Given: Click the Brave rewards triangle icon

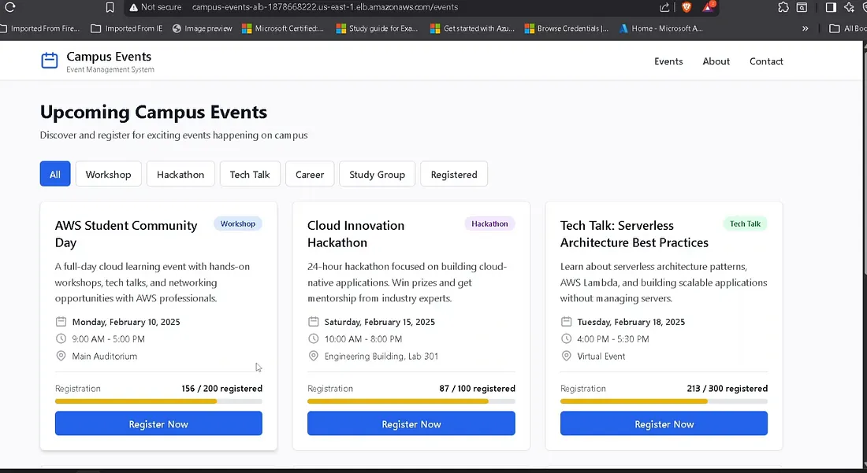Looking at the screenshot, I should point(709,6).
